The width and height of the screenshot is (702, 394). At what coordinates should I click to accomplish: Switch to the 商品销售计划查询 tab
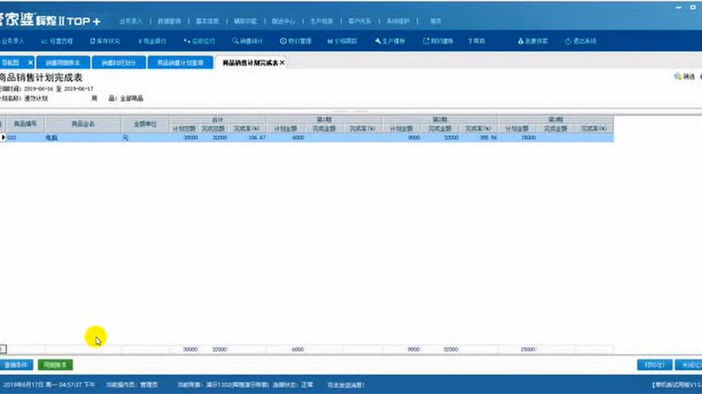tap(180, 63)
